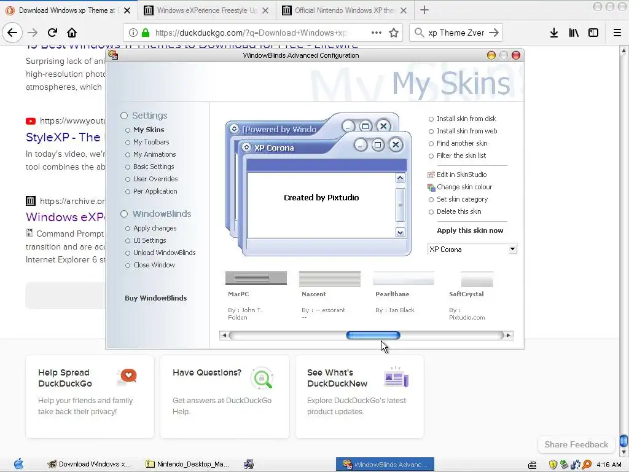The height and width of the screenshot is (472, 629).
Task: Click Buy WindowBlinds link
Action: coord(155,298)
